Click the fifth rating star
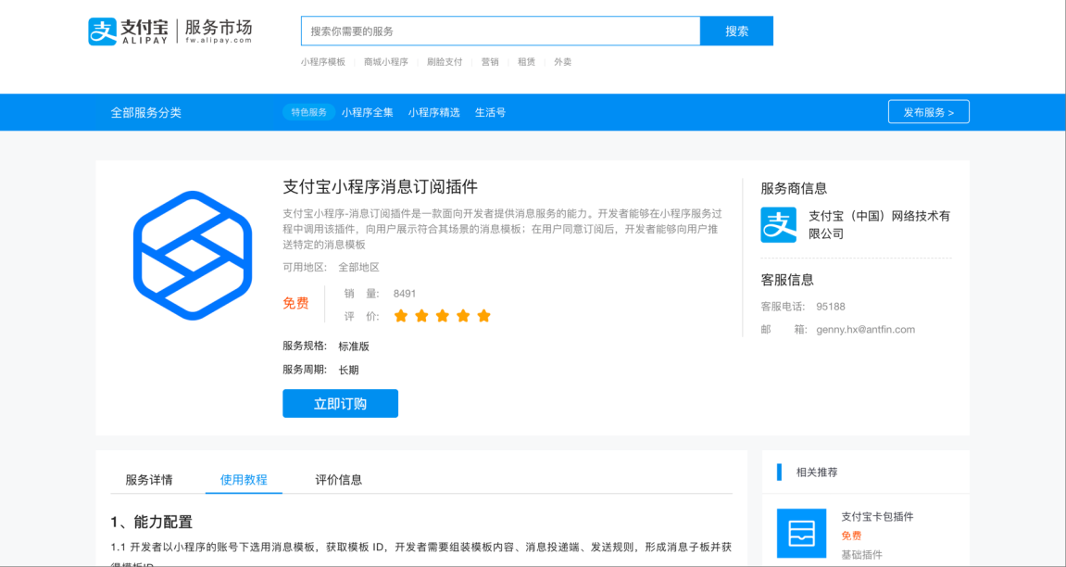 coord(484,315)
